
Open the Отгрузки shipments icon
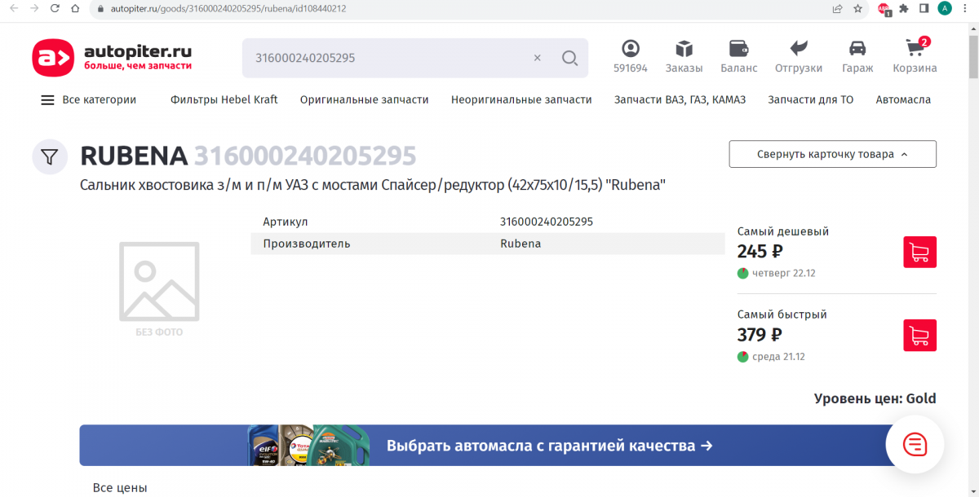798,49
